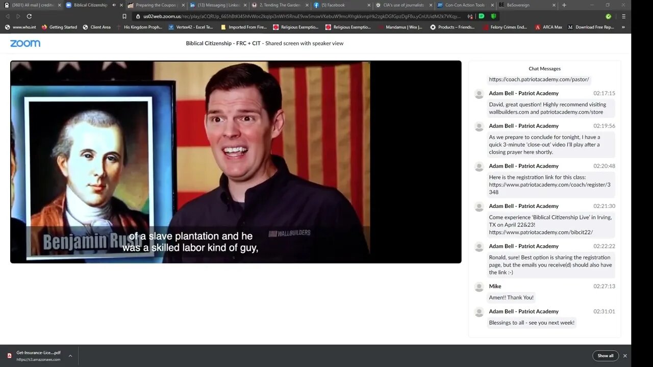Screen dimensions: 653x367
Task: Open the Download Free Rep... bookmark
Action: coord(591,27)
